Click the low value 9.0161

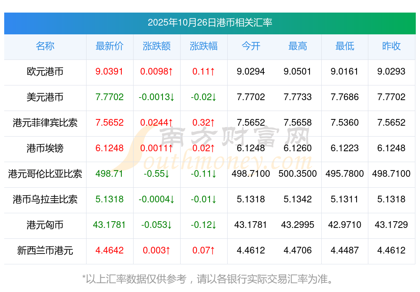(x=344, y=71)
